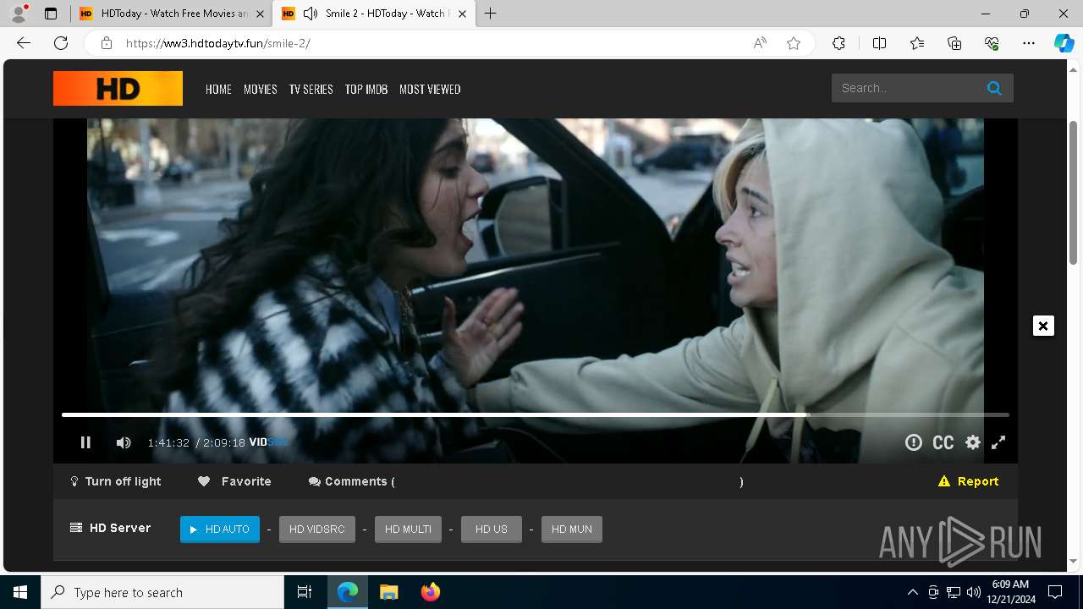The image size is (1083, 609).
Task: Seek on the video progress bar
Action: 536,415
